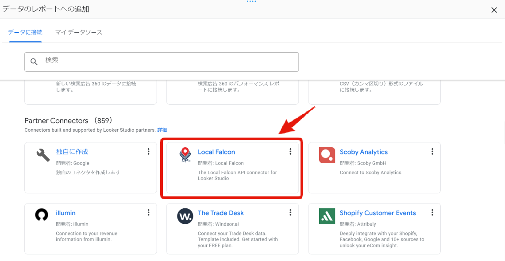Click the search magnifier icon
The image size is (505, 261).
34,61
